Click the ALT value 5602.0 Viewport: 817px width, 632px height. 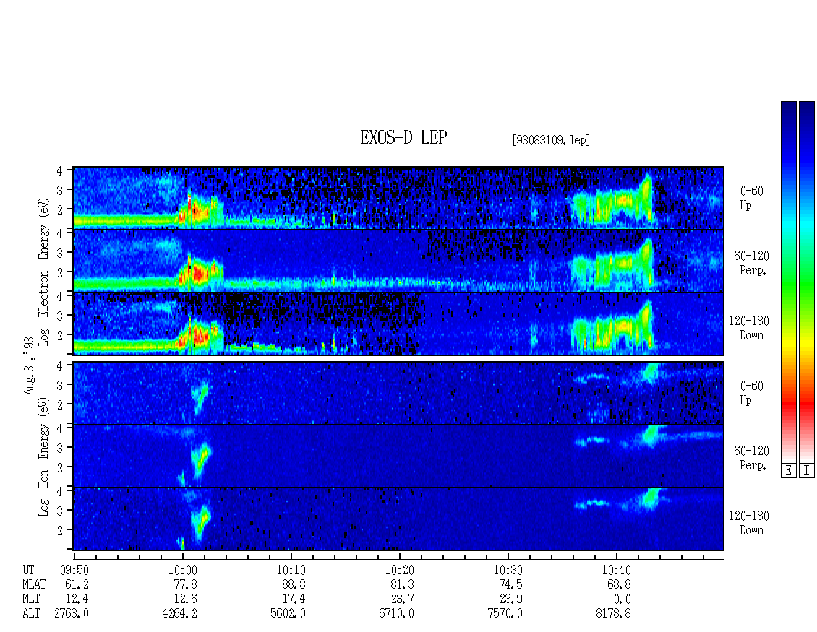click(288, 614)
